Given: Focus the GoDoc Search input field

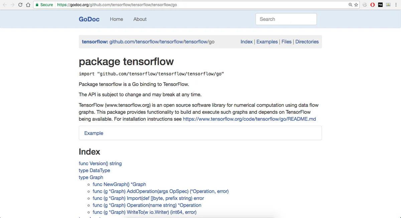Looking at the screenshot, I should coord(286,19).
